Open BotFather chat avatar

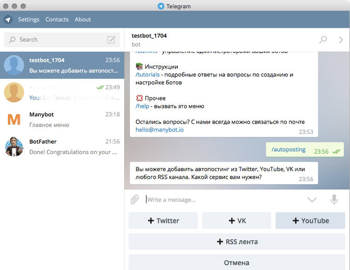point(14,147)
